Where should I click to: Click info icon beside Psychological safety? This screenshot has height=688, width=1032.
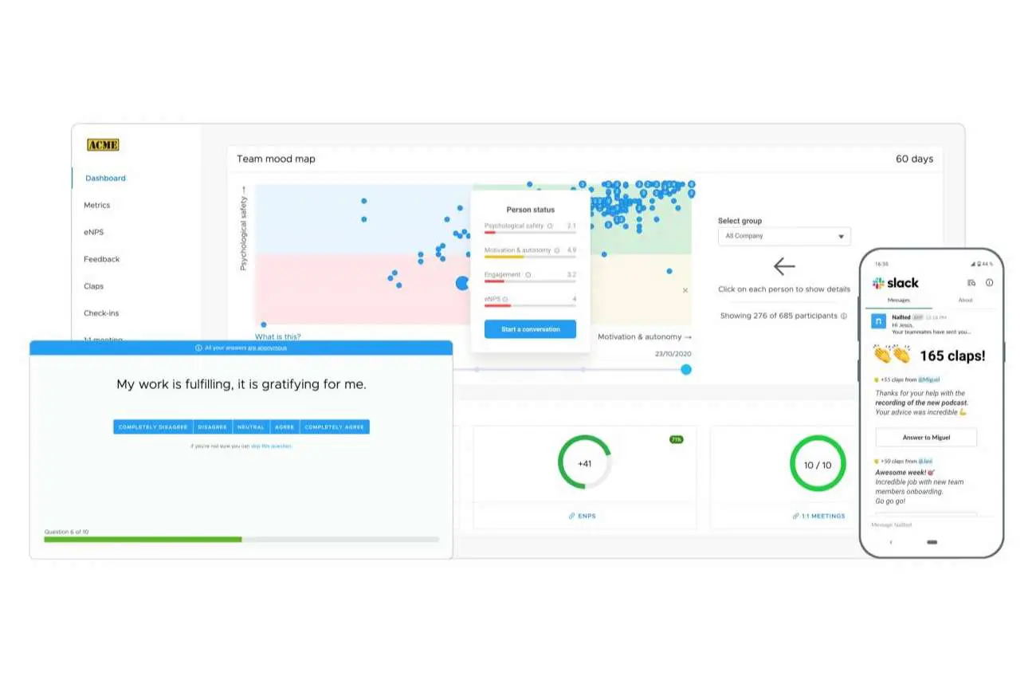pos(550,226)
